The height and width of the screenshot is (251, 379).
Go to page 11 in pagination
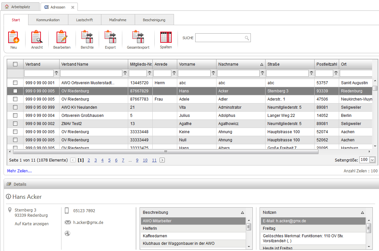pyautogui.click(x=154, y=160)
